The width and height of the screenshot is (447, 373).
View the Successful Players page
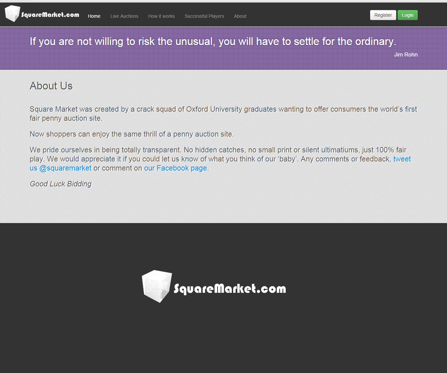point(204,16)
